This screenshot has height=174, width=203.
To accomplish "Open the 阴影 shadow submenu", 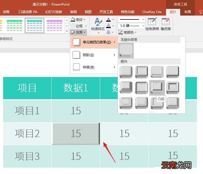I will pos(94,55).
